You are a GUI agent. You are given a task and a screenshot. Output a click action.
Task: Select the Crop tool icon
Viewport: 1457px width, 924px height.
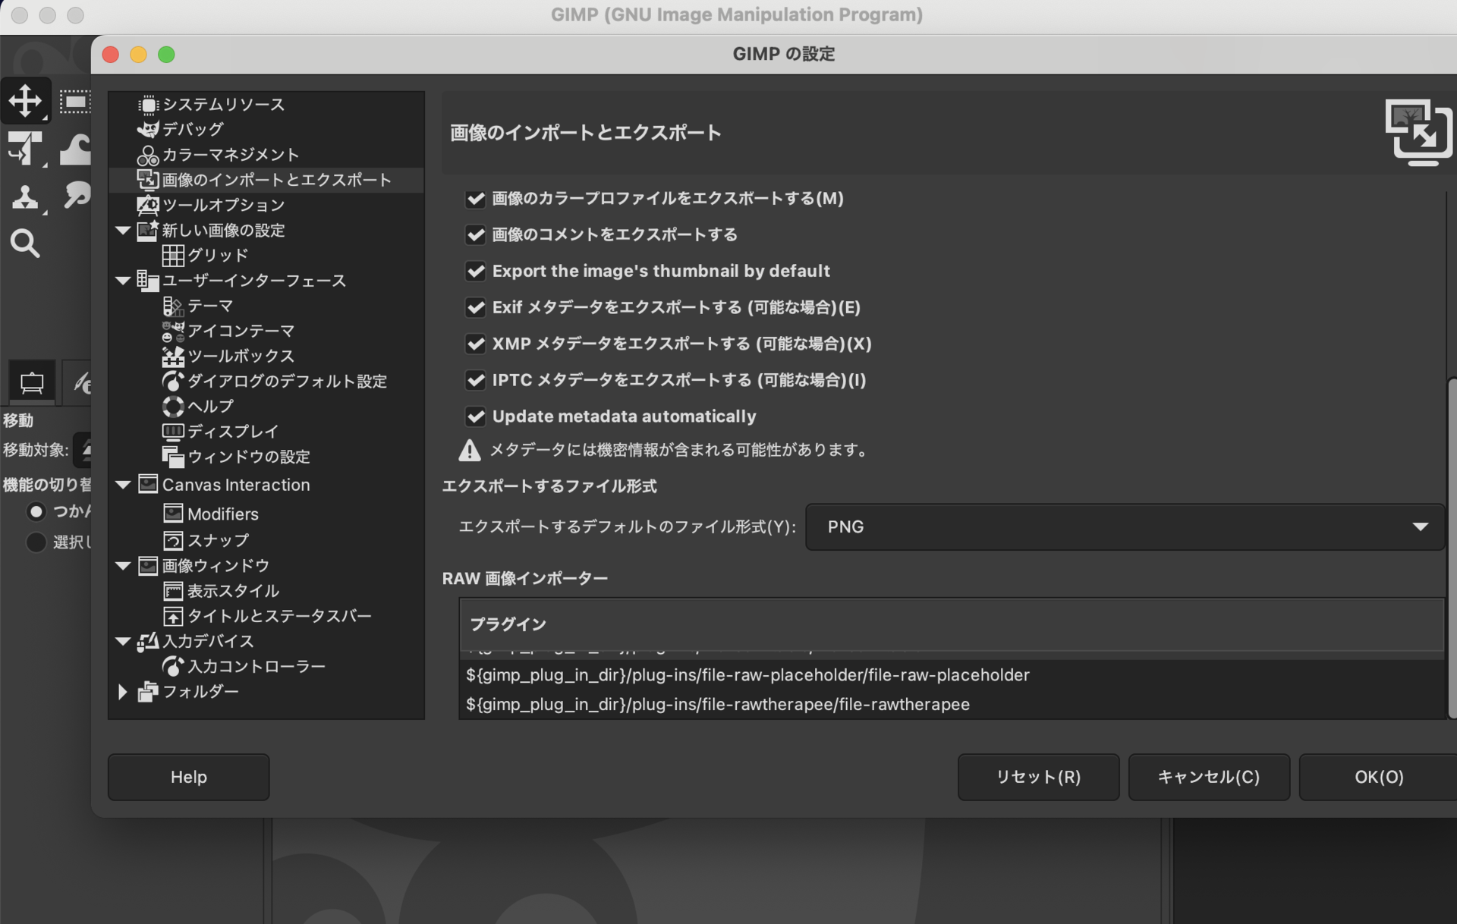[25, 148]
